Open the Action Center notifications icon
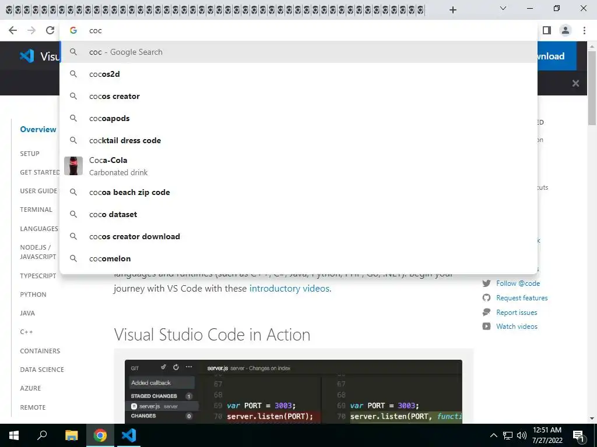Screen dimensions: 597x447 pyautogui.click(x=579, y=436)
